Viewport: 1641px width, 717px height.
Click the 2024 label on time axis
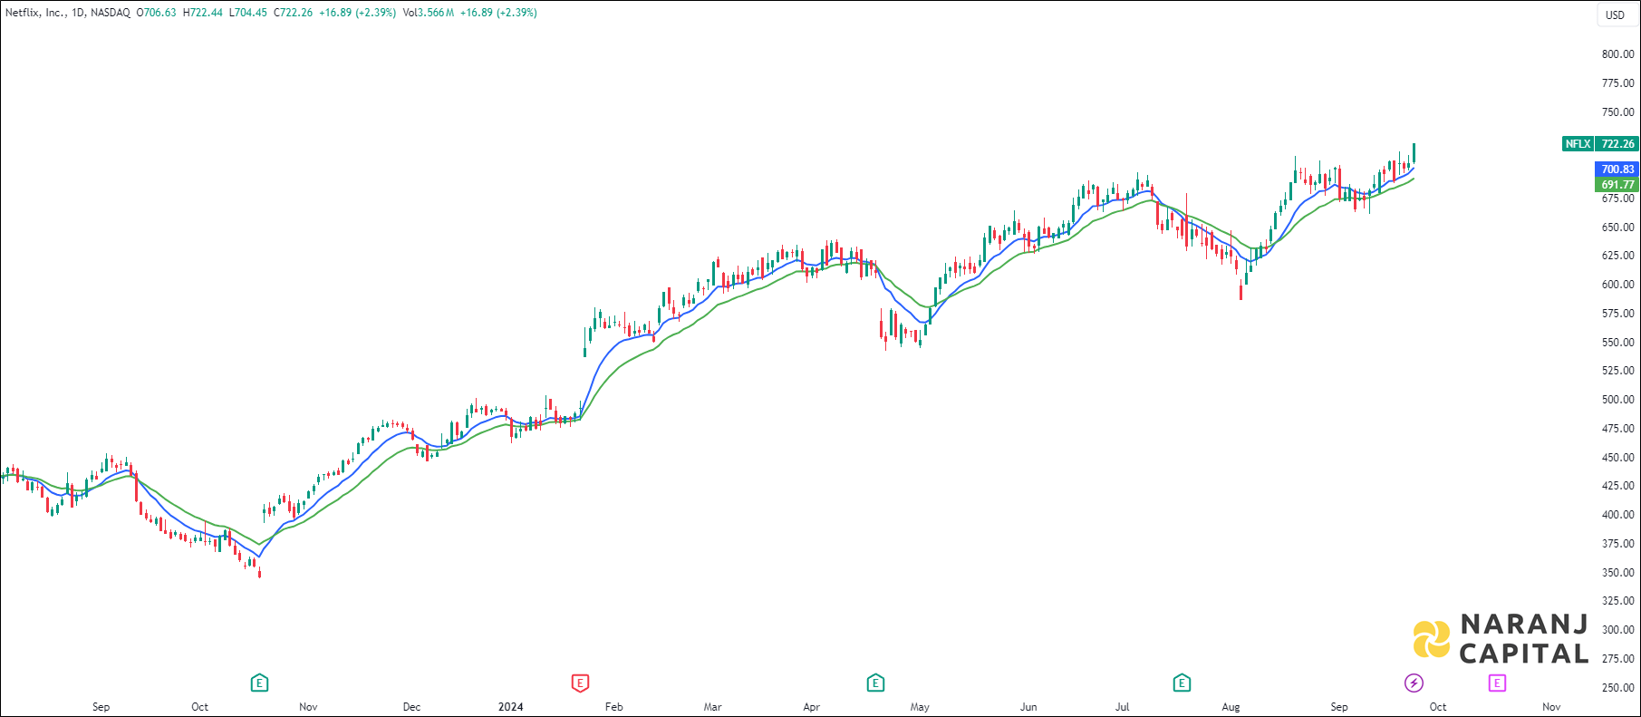coord(511,707)
